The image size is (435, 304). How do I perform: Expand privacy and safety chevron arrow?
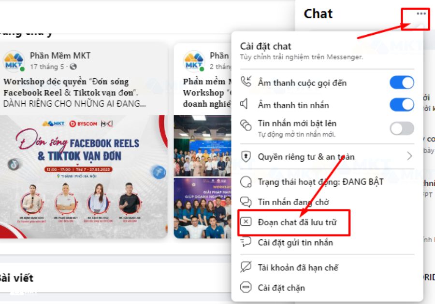pos(409,156)
